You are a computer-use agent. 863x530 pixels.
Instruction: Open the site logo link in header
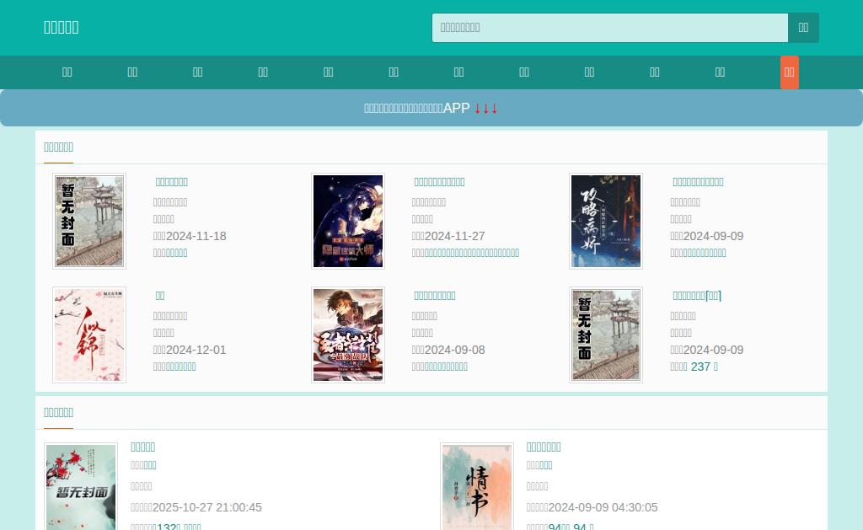(x=61, y=27)
